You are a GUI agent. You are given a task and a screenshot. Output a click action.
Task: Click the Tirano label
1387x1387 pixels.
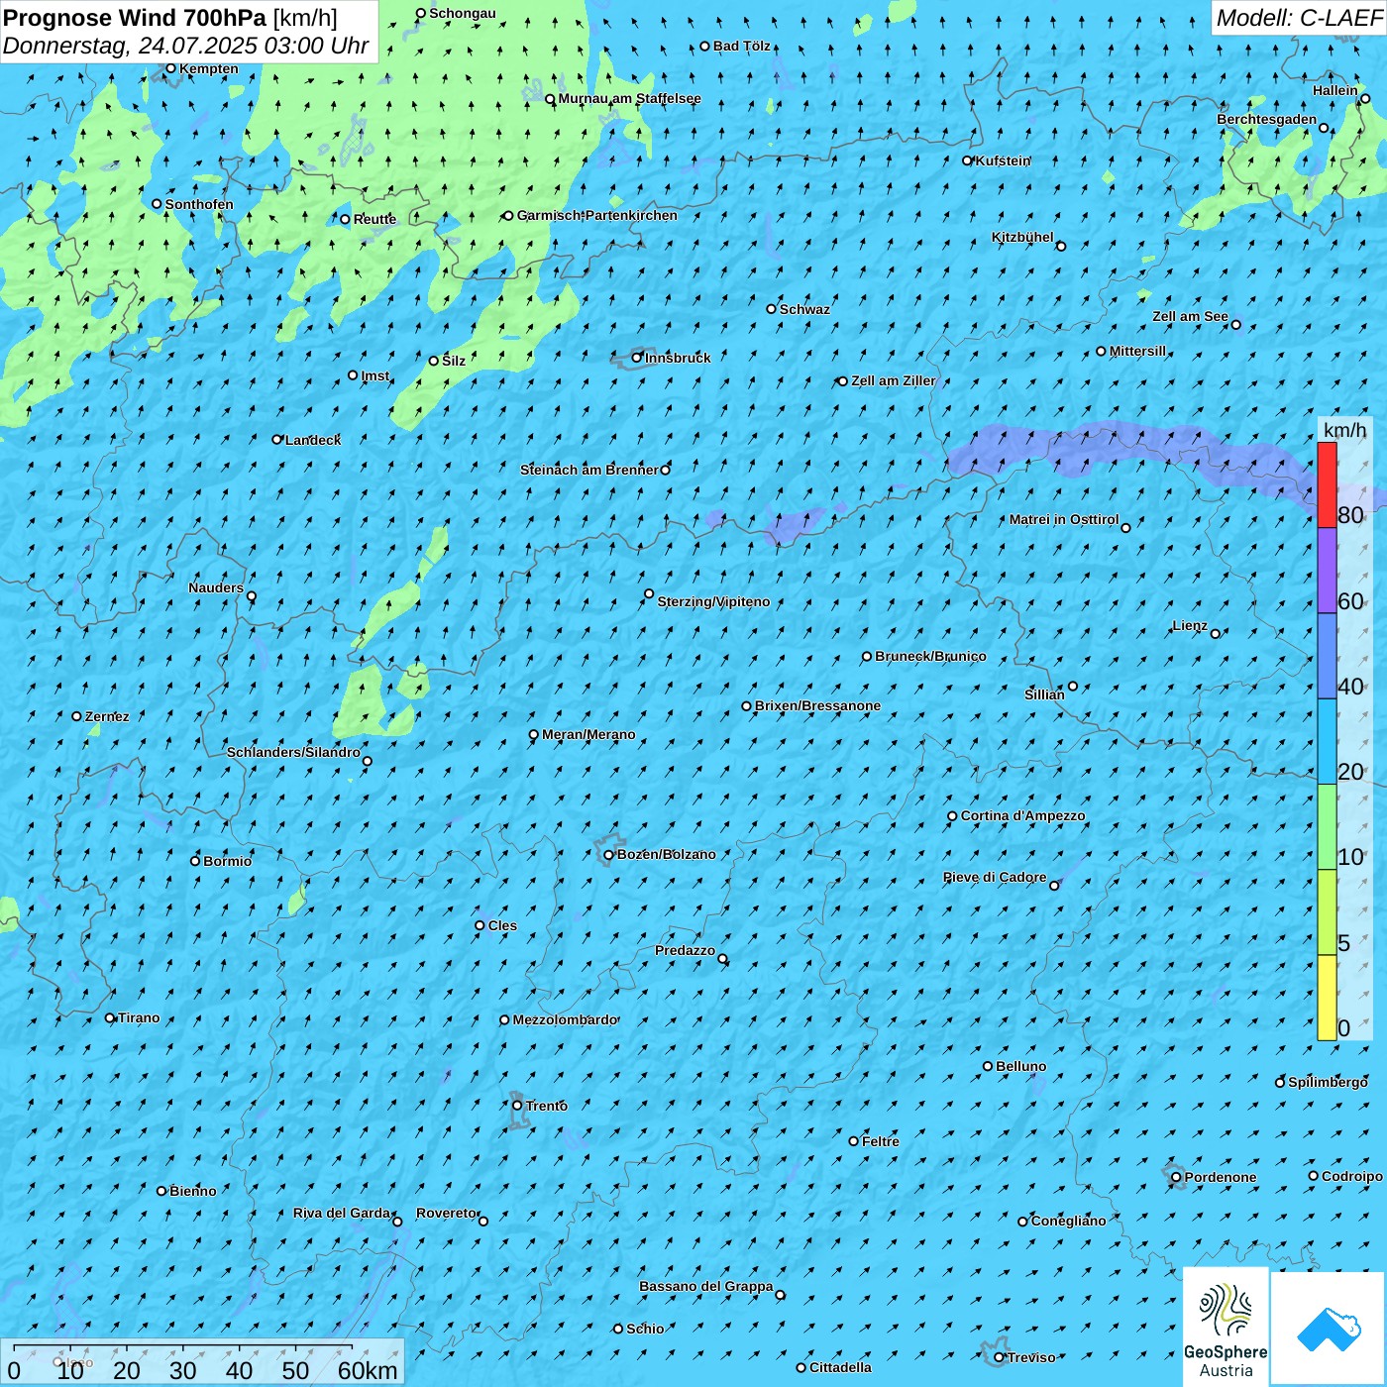tap(139, 1017)
